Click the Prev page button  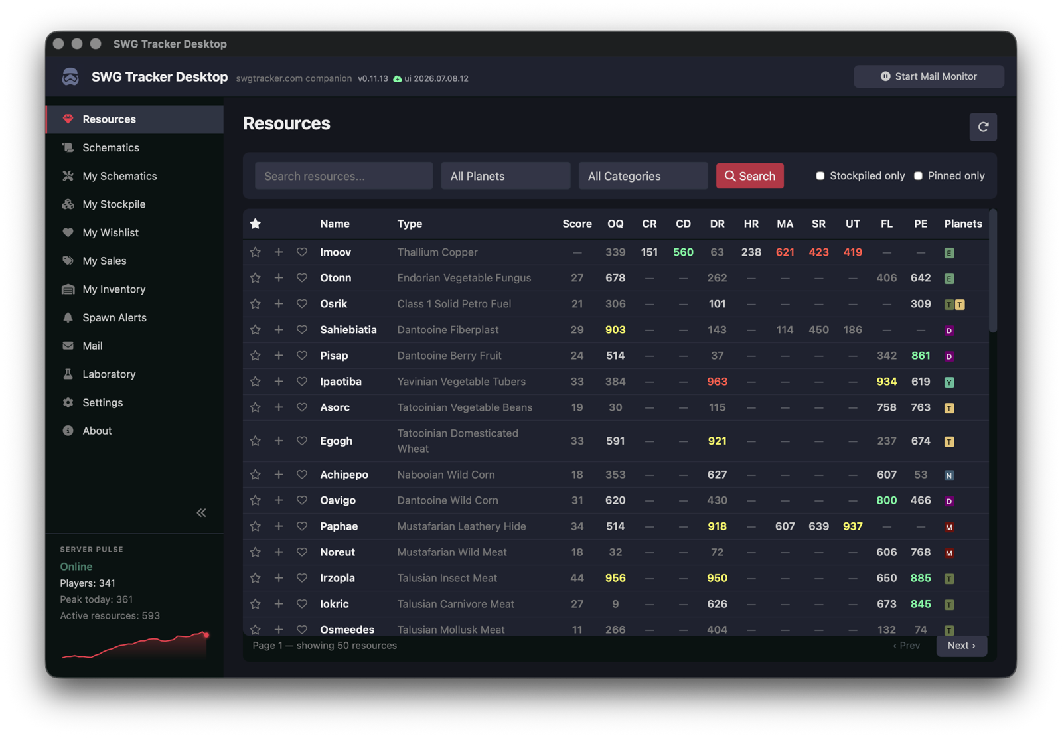(906, 646)
